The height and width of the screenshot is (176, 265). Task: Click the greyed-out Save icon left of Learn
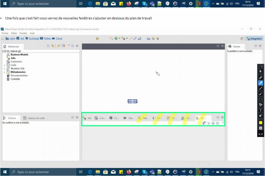pyautogui.click(x=3, y=38)
